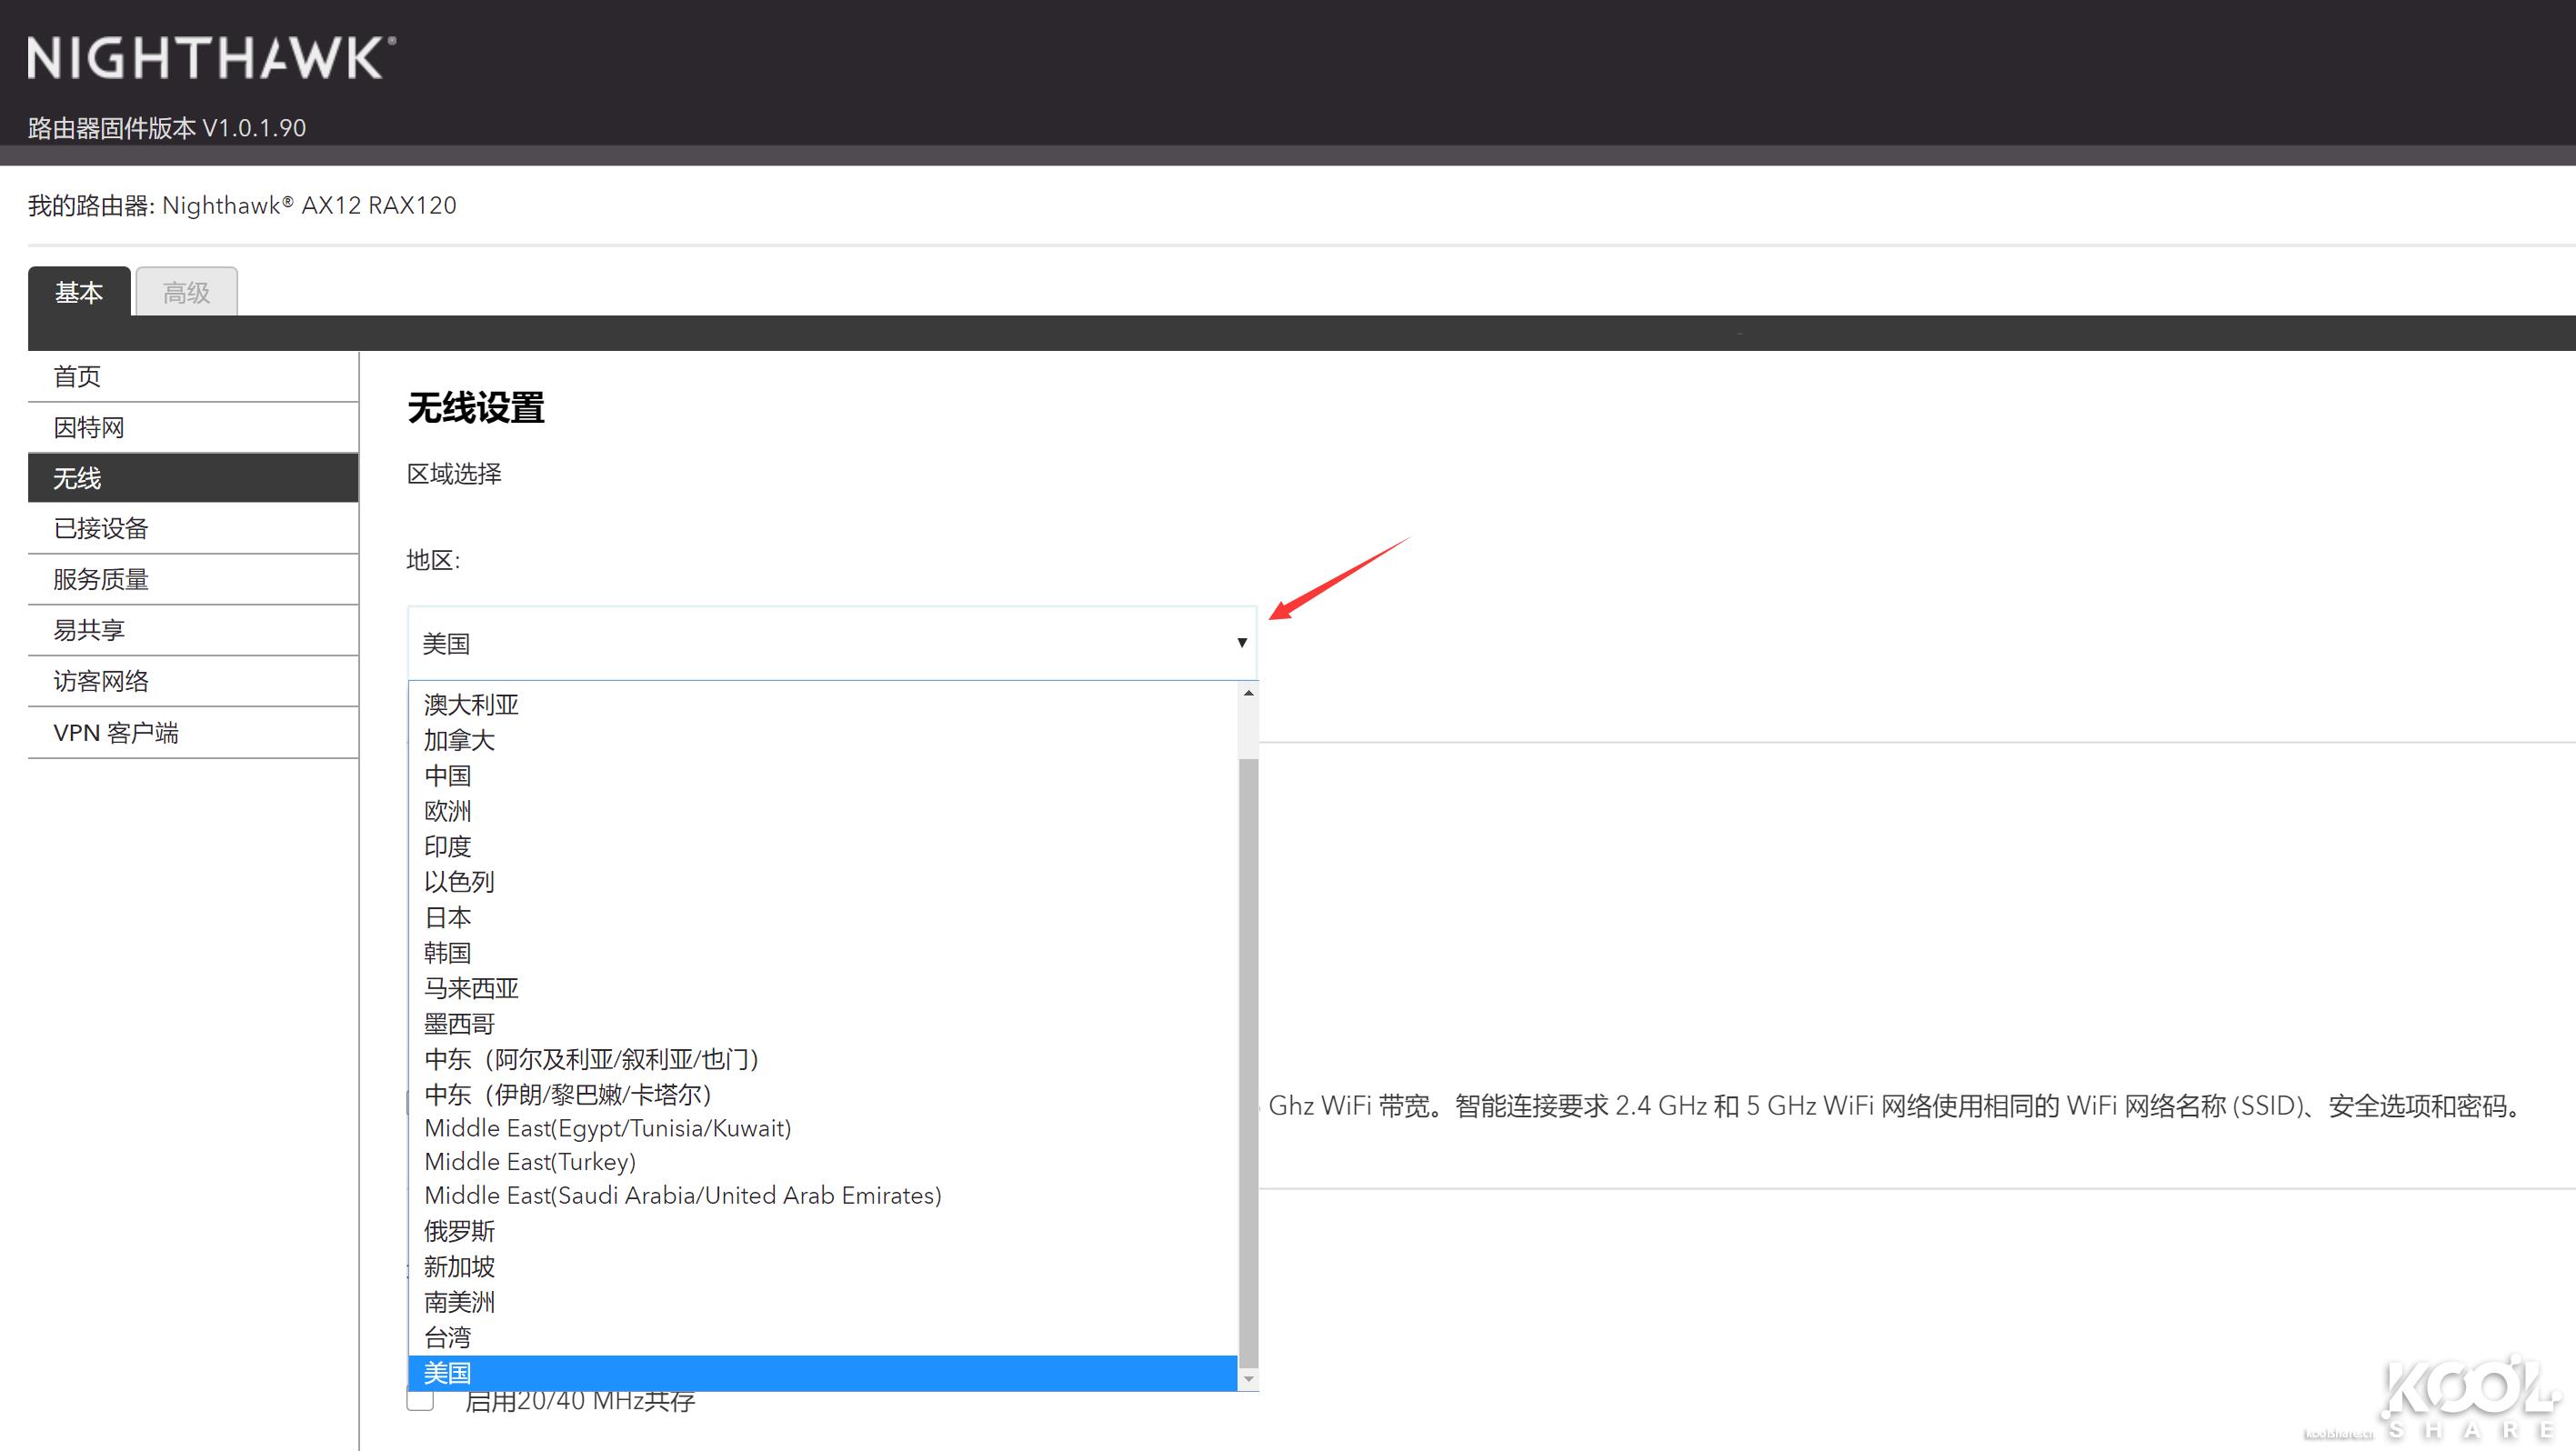2576x1451 pixels.
Task: Open the 地区 region dropdown arrow
Action: 1240,642
